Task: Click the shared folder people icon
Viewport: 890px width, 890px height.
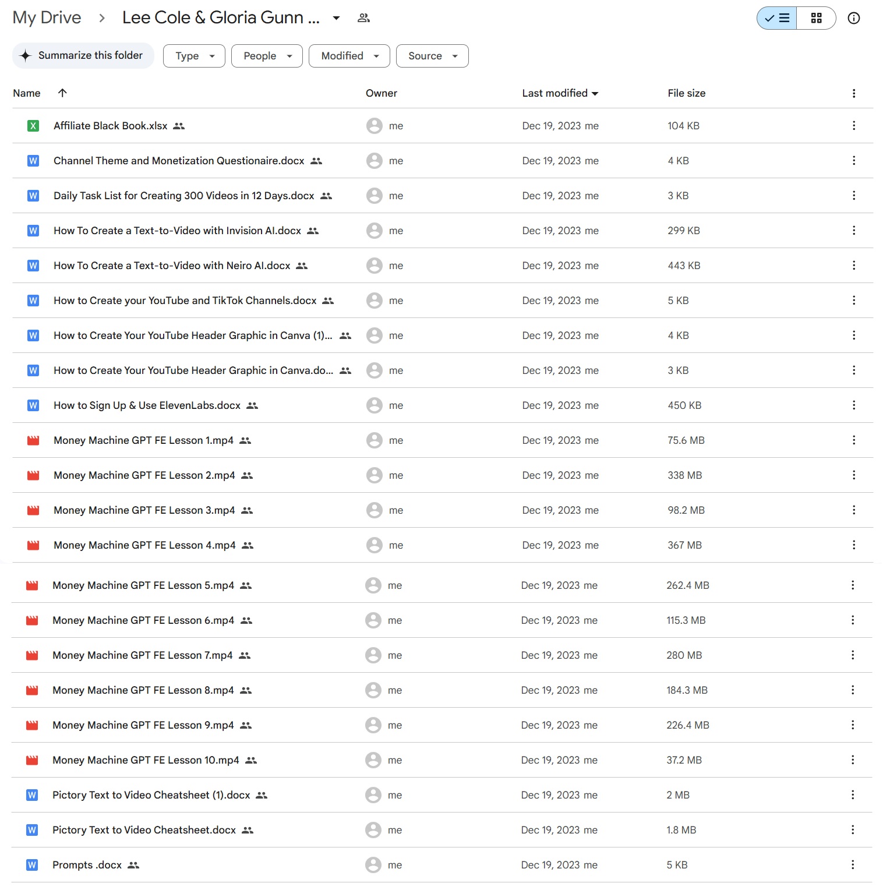Action: click(x=363, y=18)
